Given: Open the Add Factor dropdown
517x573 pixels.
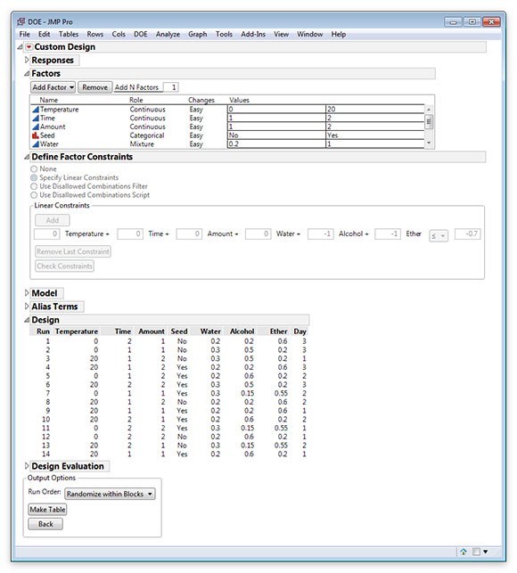Looking at the screenshot, I should click(x=53, y=87).
